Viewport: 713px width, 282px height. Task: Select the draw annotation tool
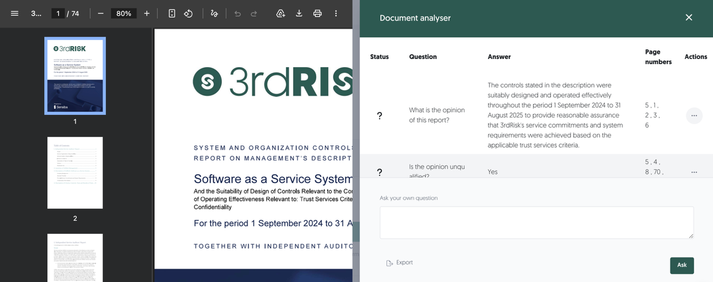pyautogui.click(x=214, y=13)
